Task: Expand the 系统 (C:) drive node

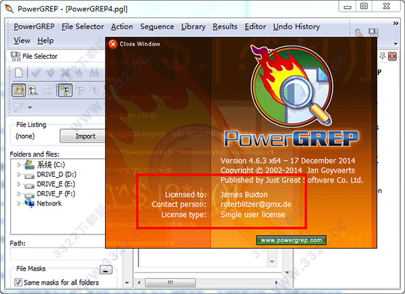Action: pos(19,164)
